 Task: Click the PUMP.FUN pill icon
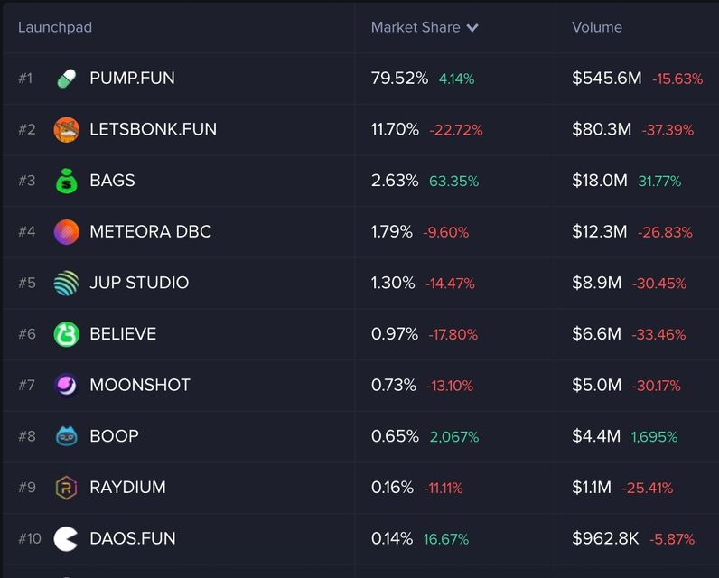pos(66,79)
